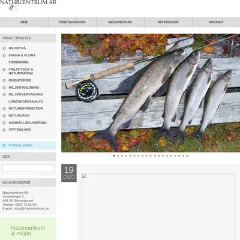Click the bullet icon beside NATURVÅRD
The image size is (240, 240).
pyautogui.click(x=4, y=116)
